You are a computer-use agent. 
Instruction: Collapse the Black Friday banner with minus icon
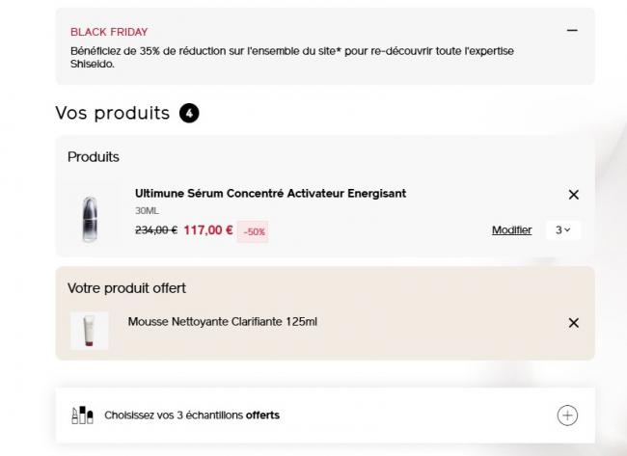(572, 30)
